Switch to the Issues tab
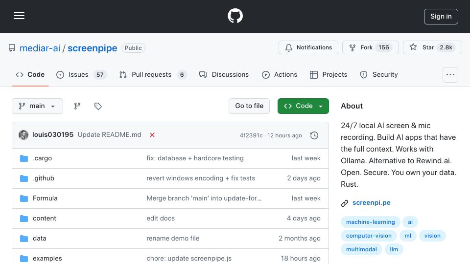 (81, 74)
